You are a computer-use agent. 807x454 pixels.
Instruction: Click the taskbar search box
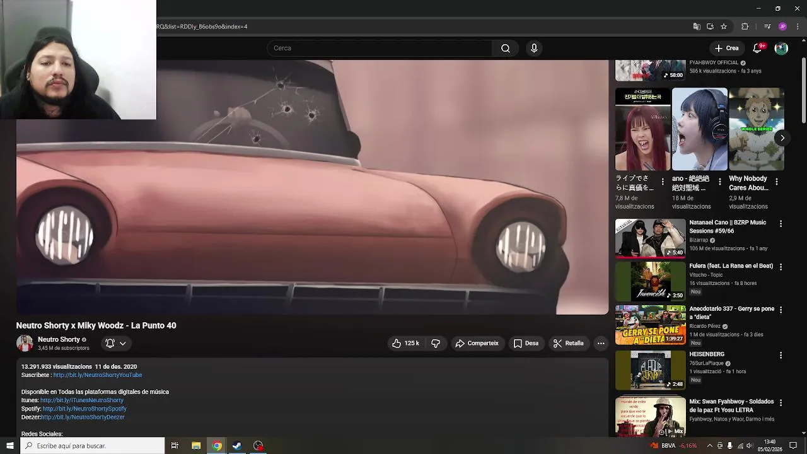92,446
